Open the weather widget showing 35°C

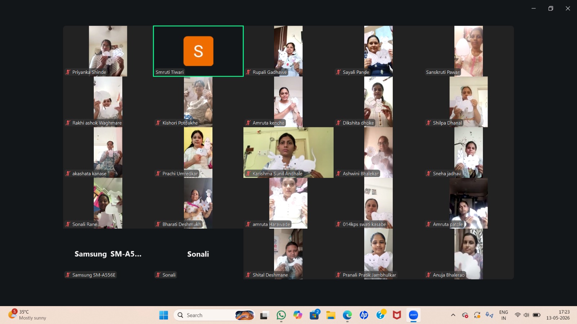pos(28,315)
